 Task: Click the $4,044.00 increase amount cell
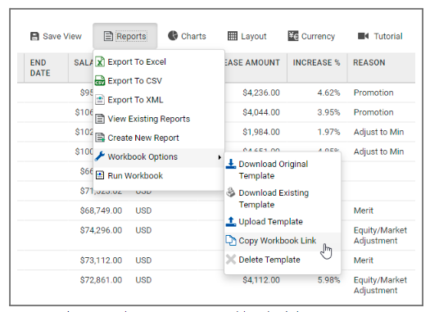(x=261, y=112)
